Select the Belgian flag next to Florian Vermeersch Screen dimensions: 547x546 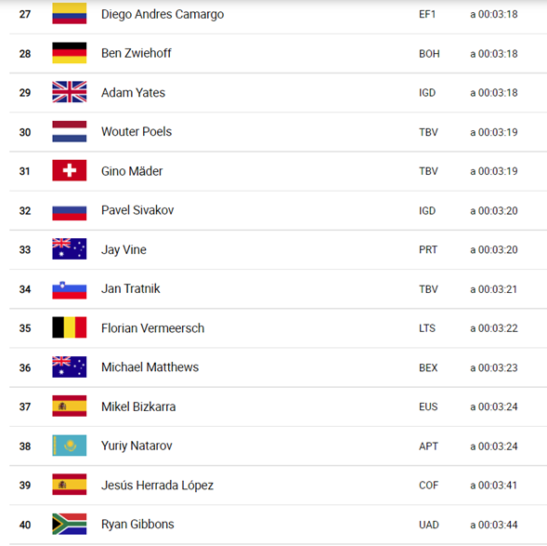(x=70, y=327)
